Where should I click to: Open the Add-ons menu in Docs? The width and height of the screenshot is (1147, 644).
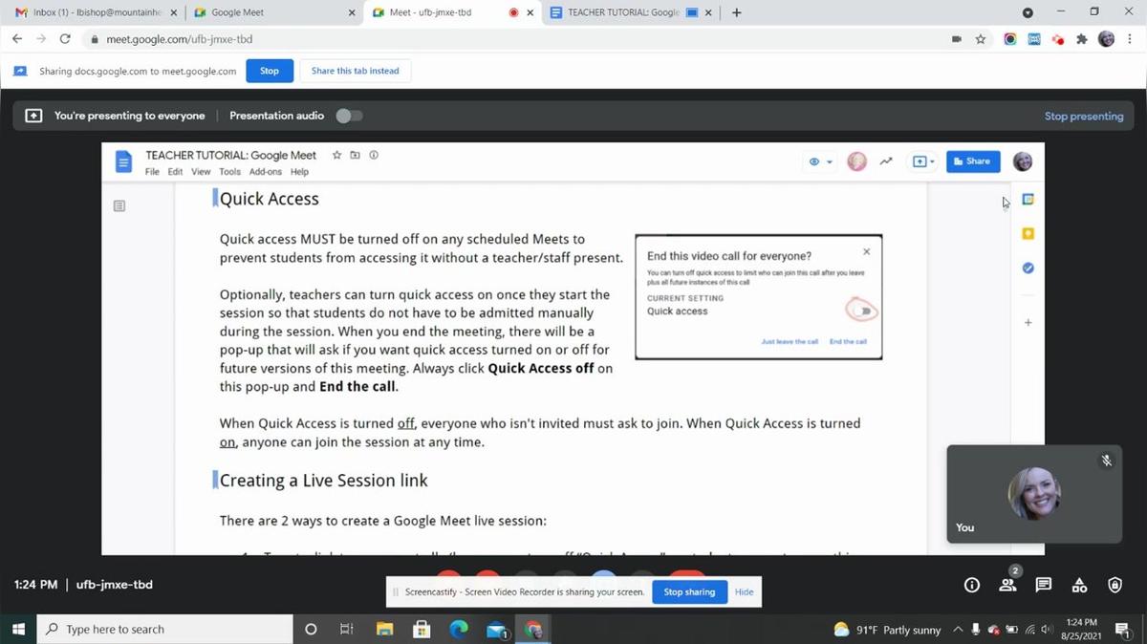click(x=266, y=172)
